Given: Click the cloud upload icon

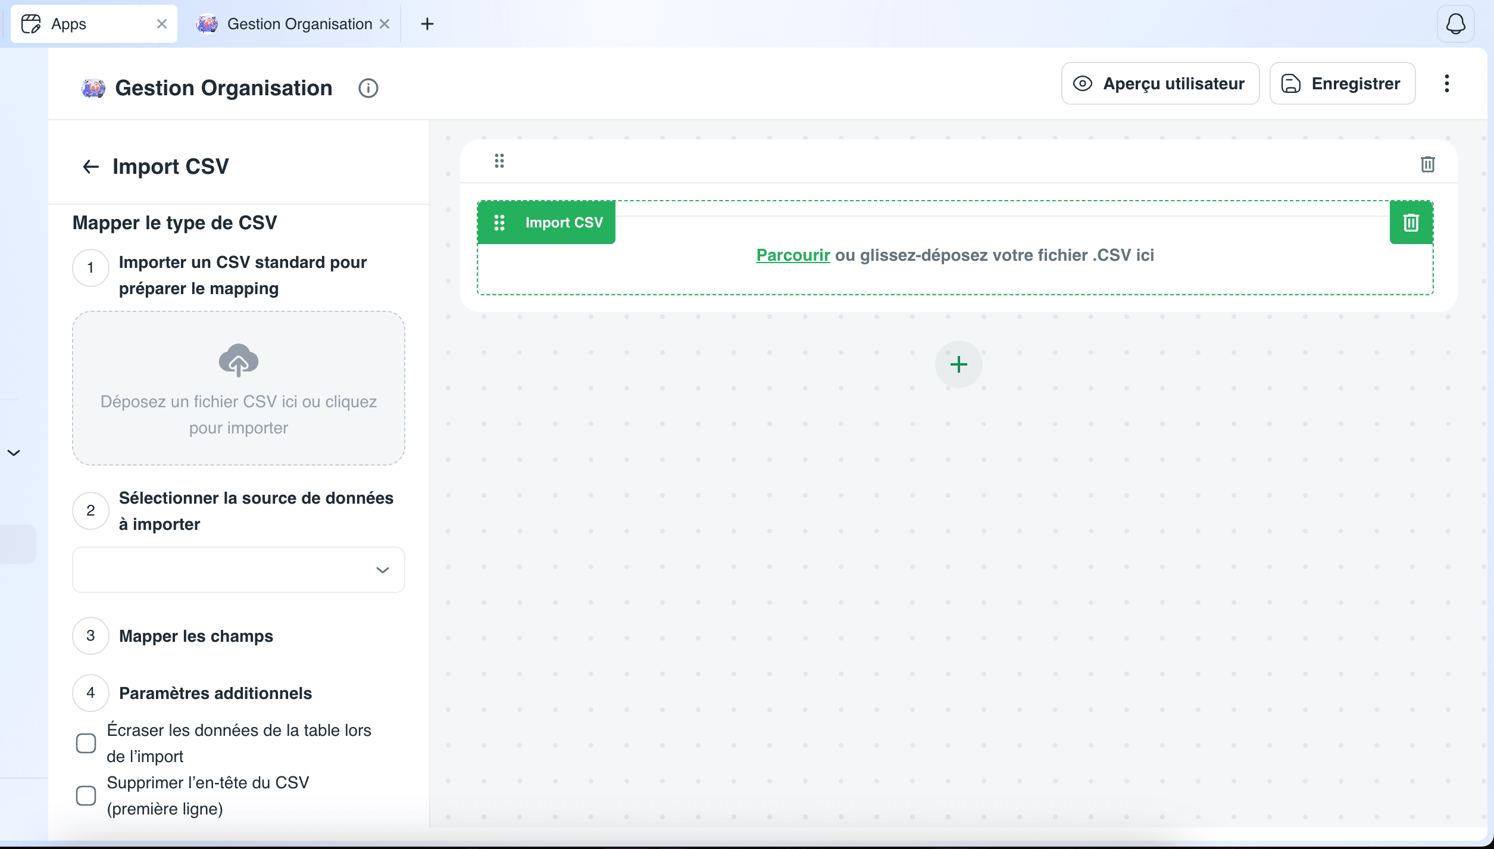Looking at the screenshot, I should [x=238, y=360].
